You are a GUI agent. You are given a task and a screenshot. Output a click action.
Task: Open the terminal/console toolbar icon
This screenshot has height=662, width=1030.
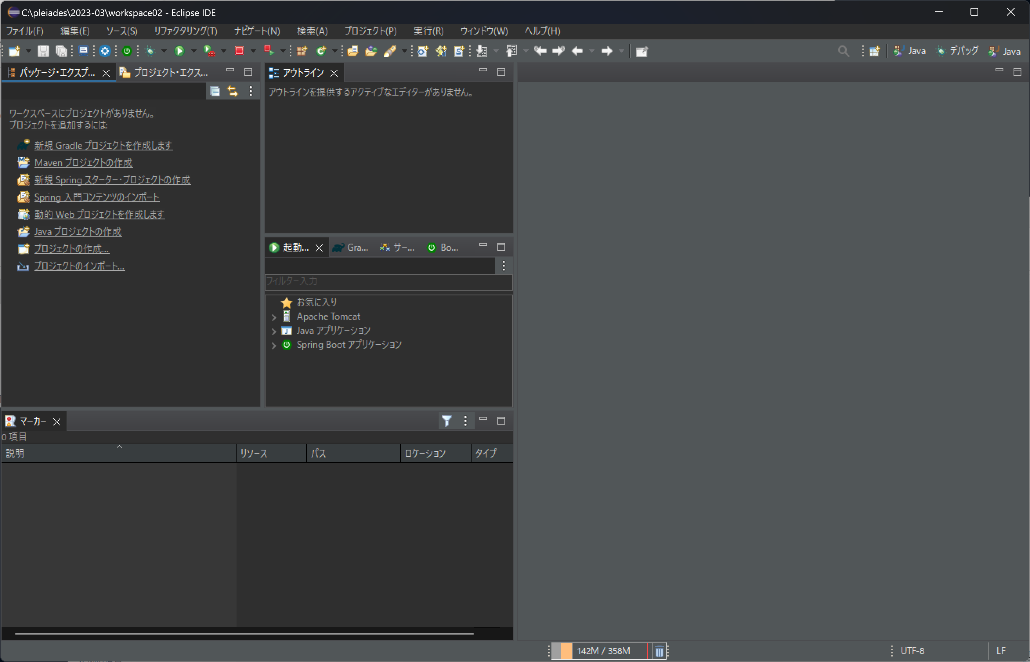[83, 51]
